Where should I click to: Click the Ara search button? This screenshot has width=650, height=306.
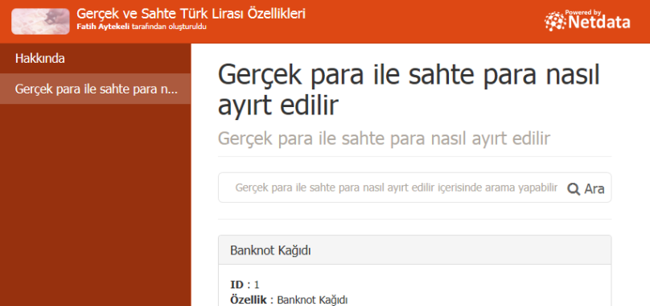(586, 189)
